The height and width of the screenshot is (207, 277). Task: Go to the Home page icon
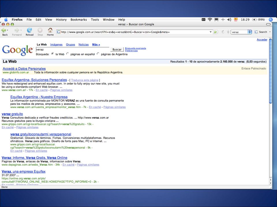pos(50,30)
